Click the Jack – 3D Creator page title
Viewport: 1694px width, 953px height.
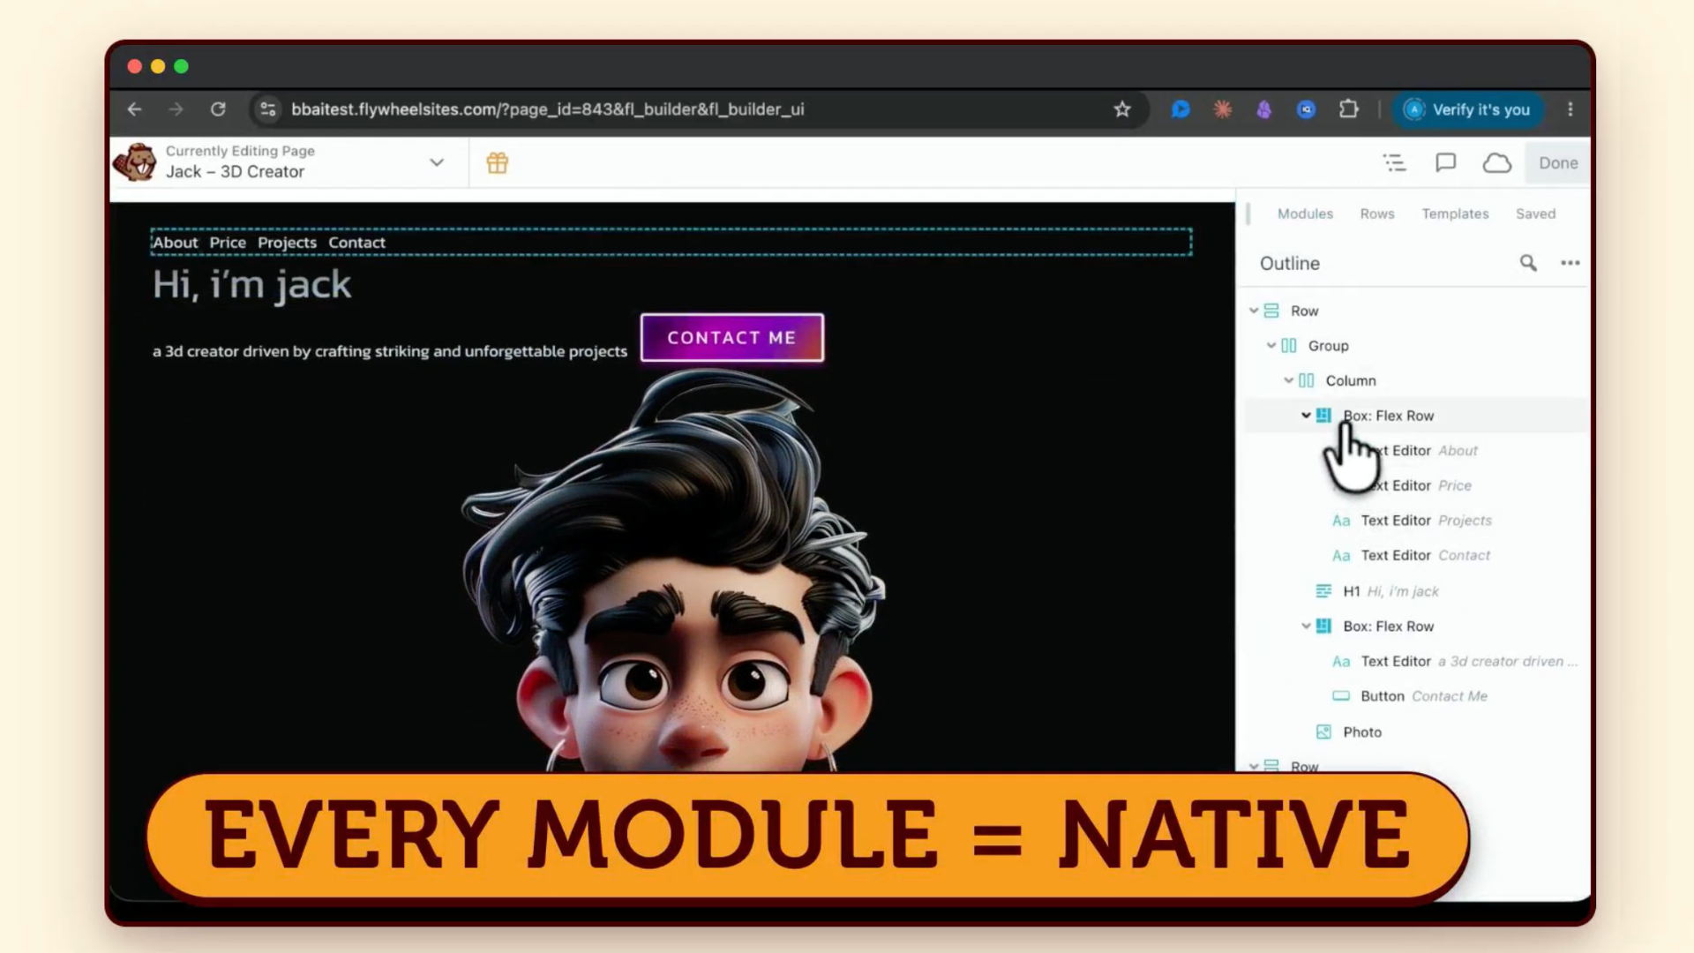(236, 172)
